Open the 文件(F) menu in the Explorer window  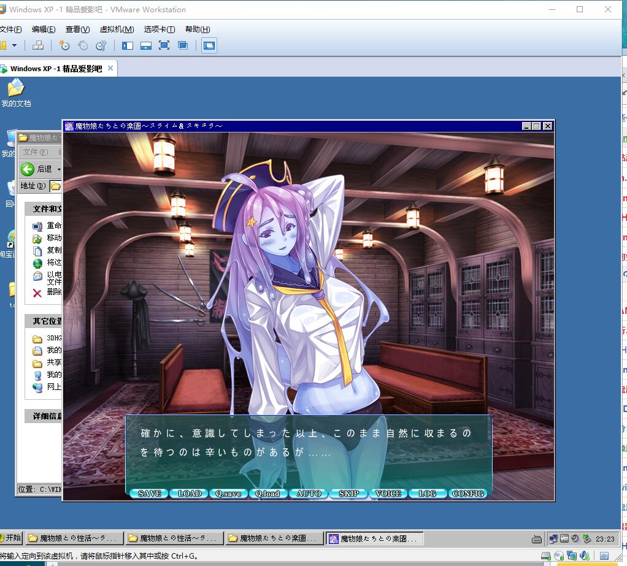[x=35, y=152]
